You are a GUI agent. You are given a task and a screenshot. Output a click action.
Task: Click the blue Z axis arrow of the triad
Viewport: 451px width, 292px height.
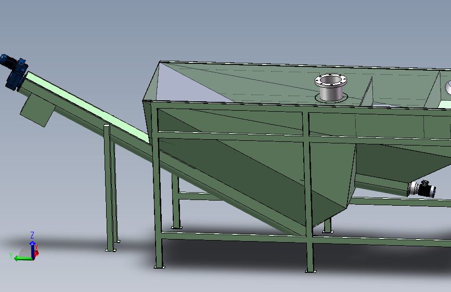32,249
